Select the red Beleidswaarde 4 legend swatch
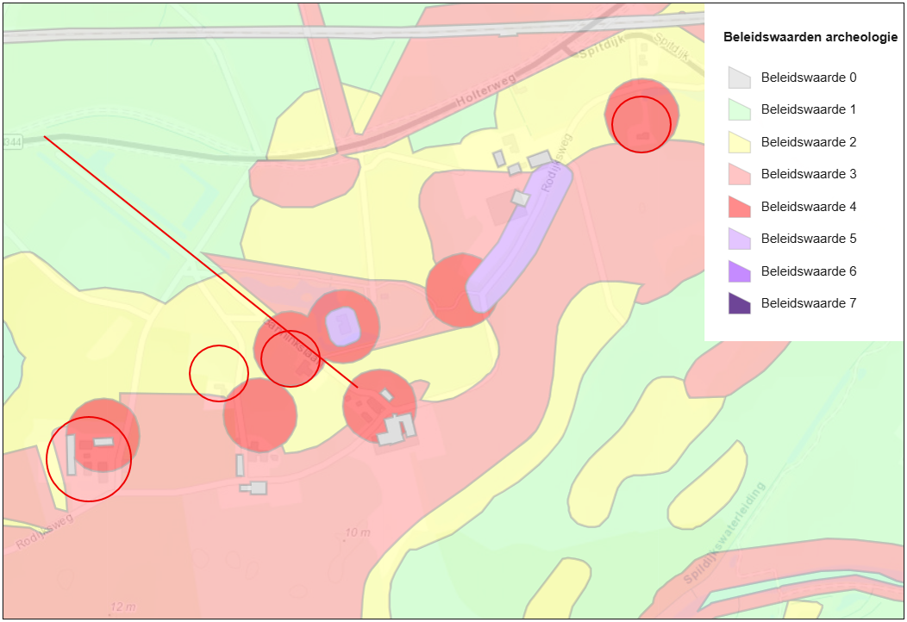 (739, 207)
